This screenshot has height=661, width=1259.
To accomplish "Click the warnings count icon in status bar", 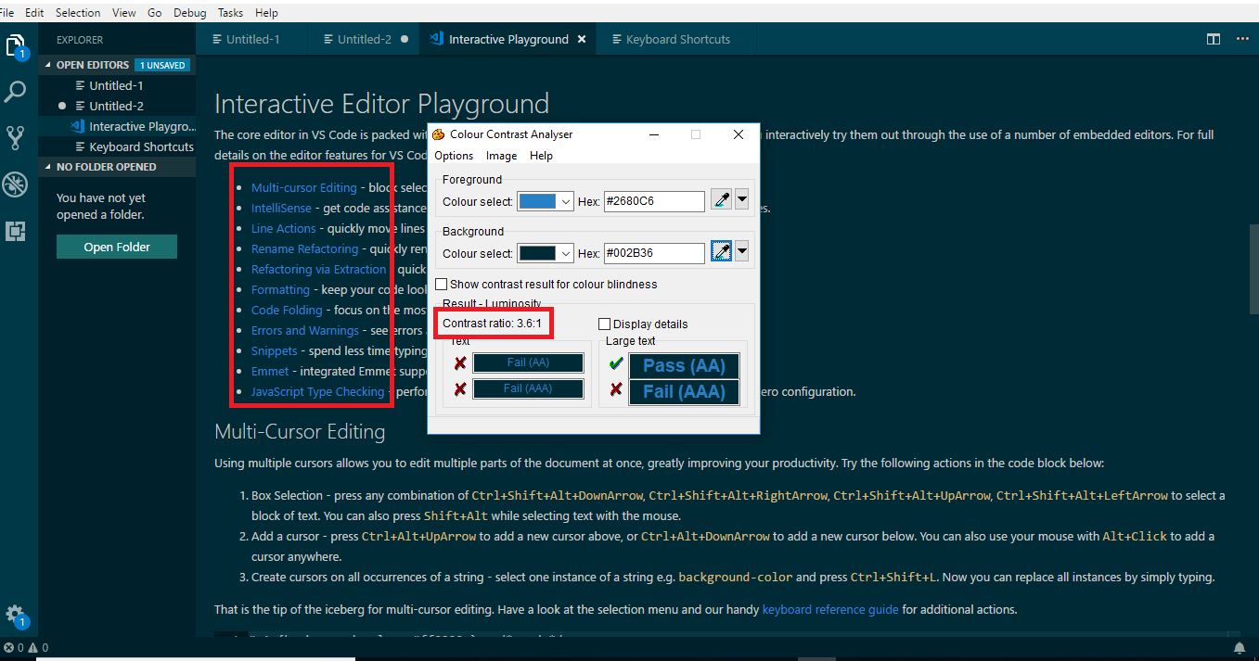I will tap(32, 648).
